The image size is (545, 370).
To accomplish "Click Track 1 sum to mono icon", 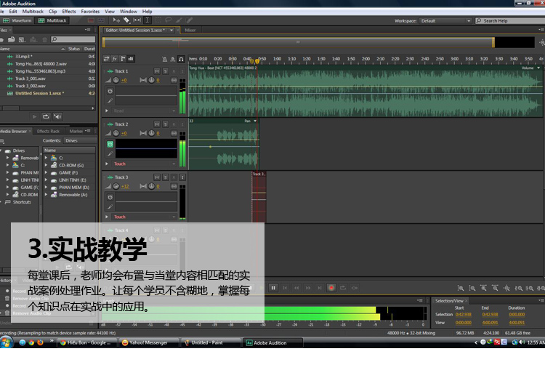I will [174, 81].
